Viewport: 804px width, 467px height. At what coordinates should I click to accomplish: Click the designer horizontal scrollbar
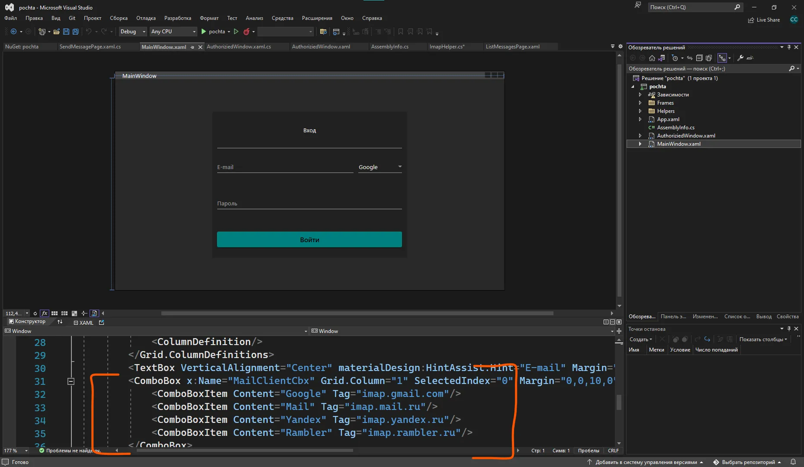(x=357, y=313)
